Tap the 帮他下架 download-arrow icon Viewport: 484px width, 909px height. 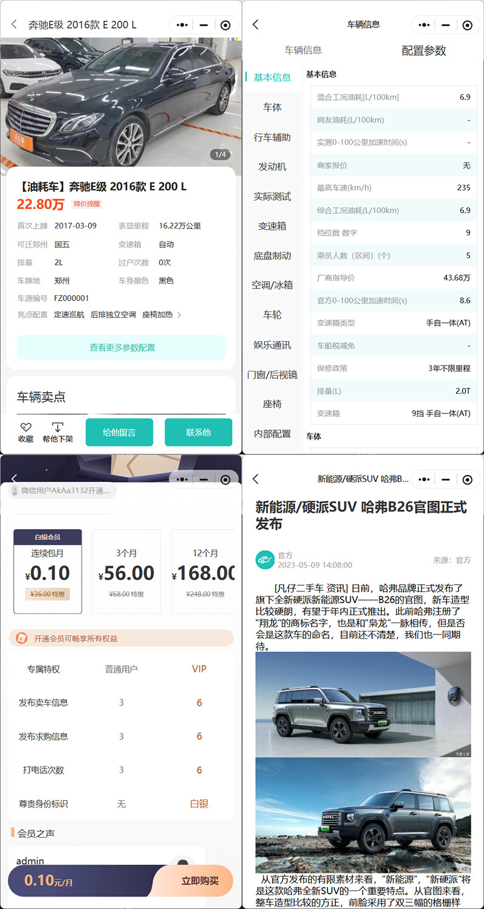click(x=57, y=428)
